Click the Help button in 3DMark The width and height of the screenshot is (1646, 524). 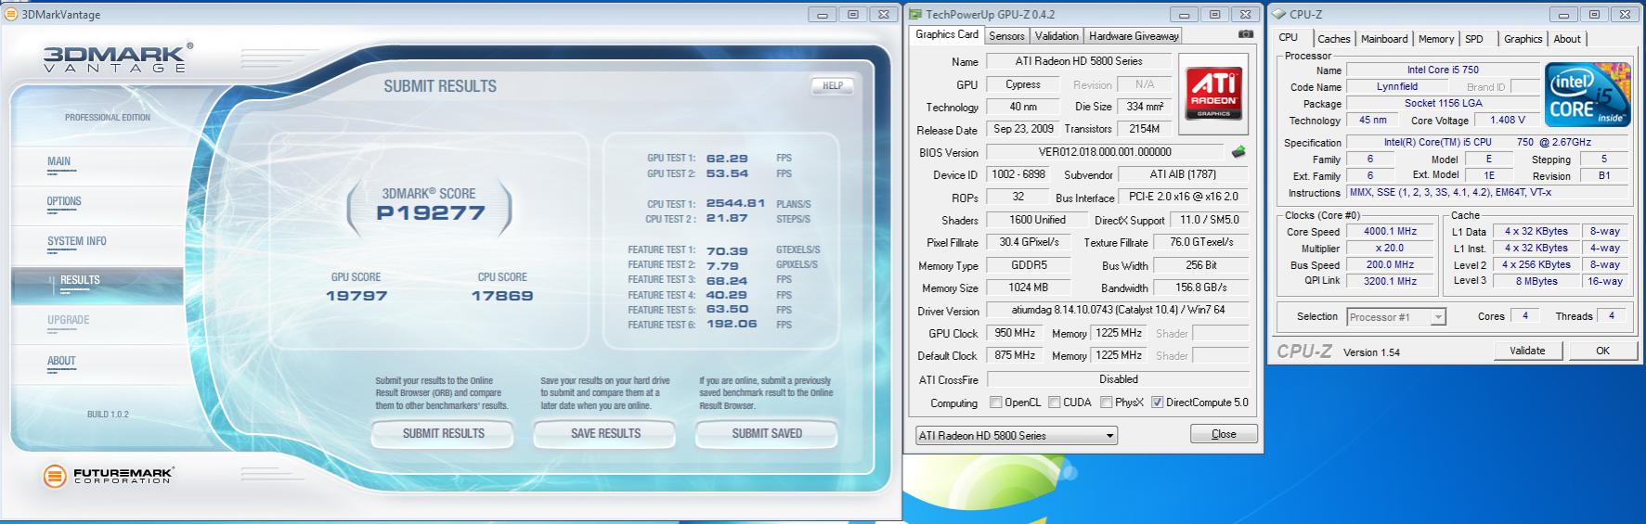833,85
